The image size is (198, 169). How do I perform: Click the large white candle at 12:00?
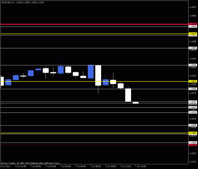[128, 95]
